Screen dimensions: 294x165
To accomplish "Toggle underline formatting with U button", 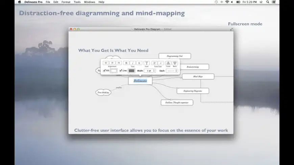I will [139, 63].
